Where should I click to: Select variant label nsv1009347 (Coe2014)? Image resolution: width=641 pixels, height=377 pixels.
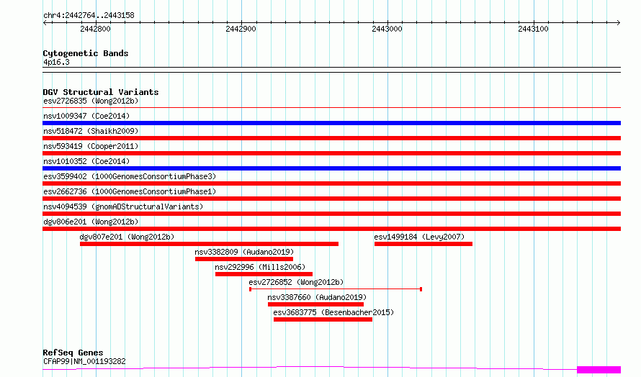86,116
